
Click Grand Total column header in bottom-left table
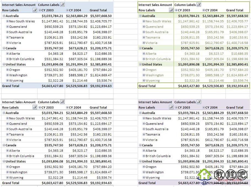(x=98, y=108)
